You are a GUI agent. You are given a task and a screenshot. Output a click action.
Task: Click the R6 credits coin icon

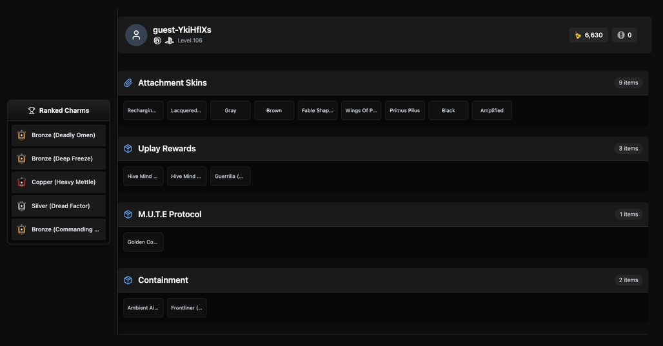coord(620,35)
